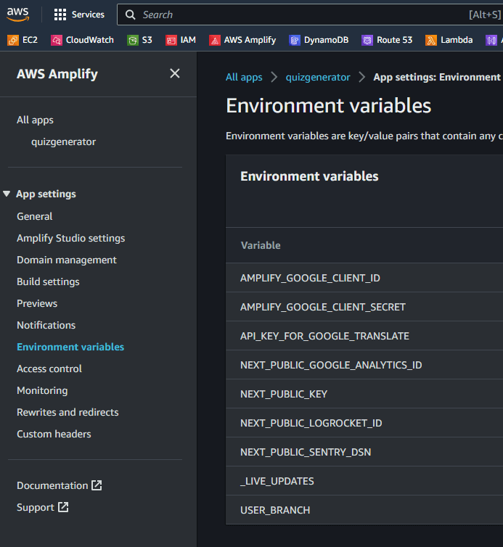Screen dimensions: 503x547
Task: Open EC2 favorite shortcut
Action: coord(23,40)
